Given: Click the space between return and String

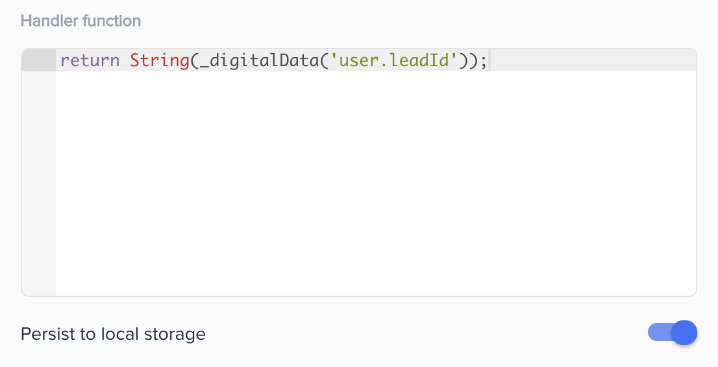Looking at the screenshot, I should click(x=125, y=60).
